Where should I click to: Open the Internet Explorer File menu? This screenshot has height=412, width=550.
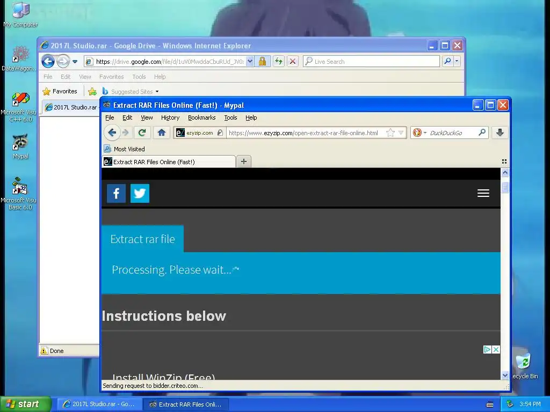click(48, 77)
